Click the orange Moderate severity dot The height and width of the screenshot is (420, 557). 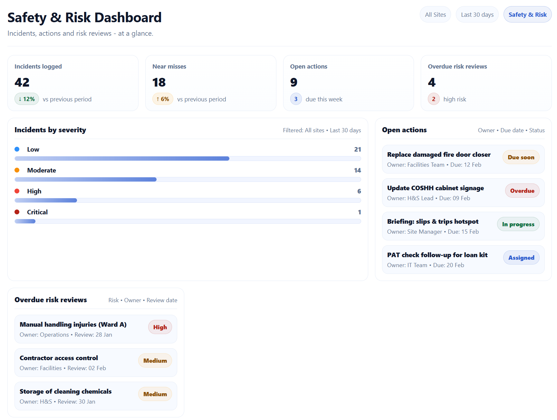[17, 170]
